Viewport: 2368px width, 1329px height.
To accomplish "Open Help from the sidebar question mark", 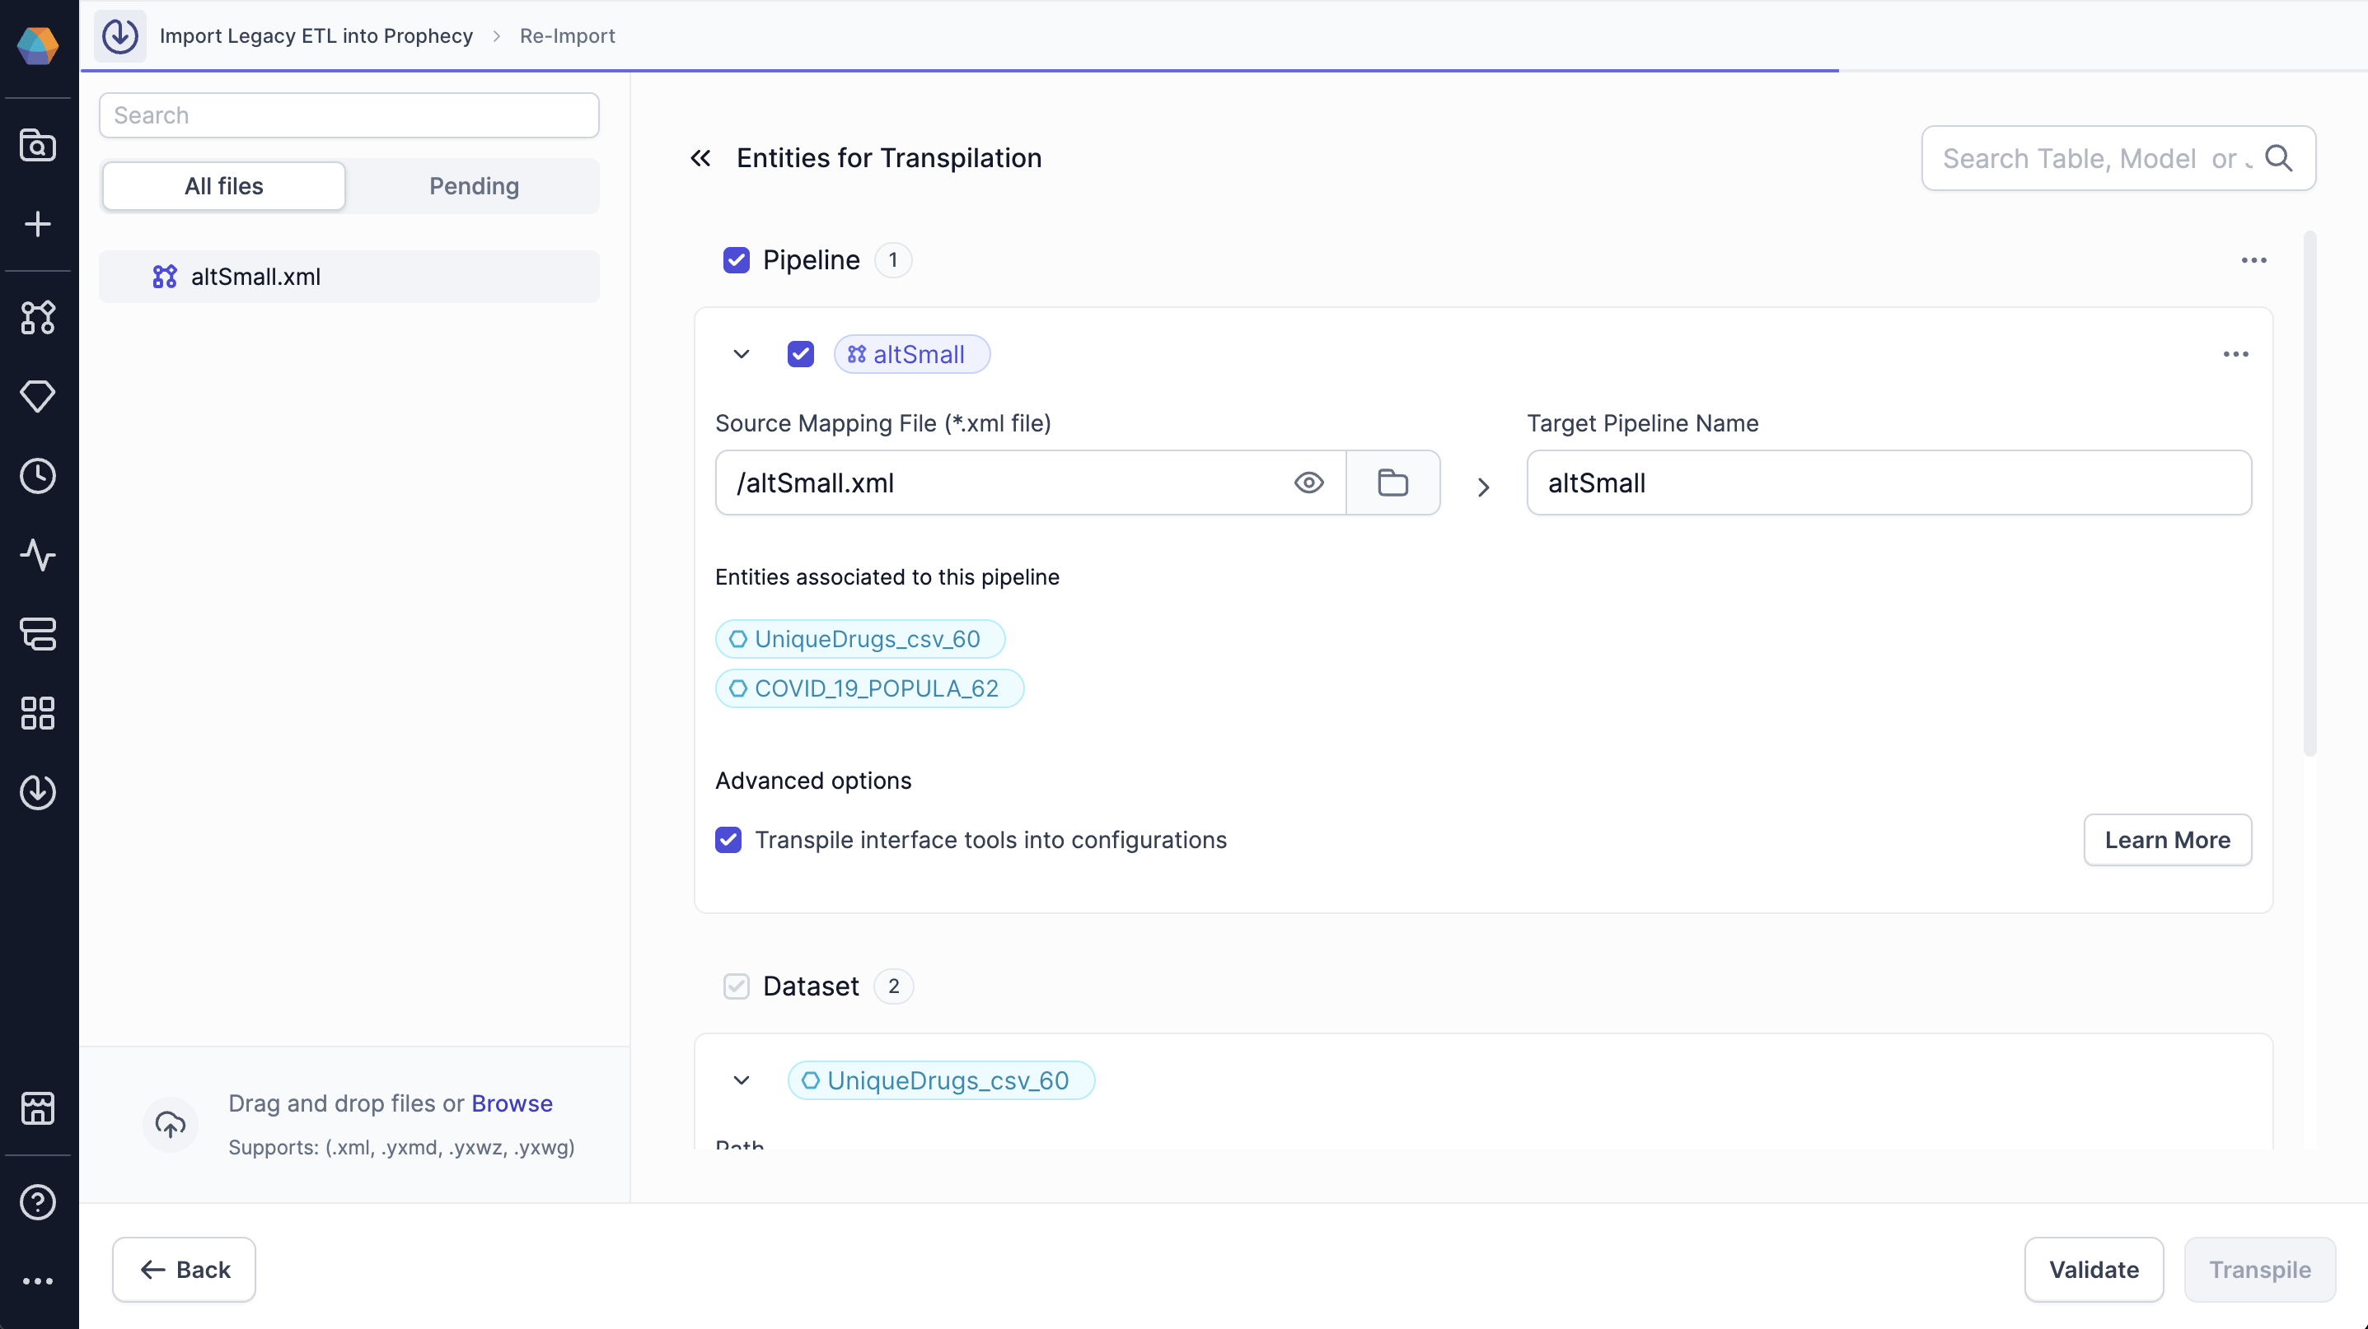I will coord(38,1201).
